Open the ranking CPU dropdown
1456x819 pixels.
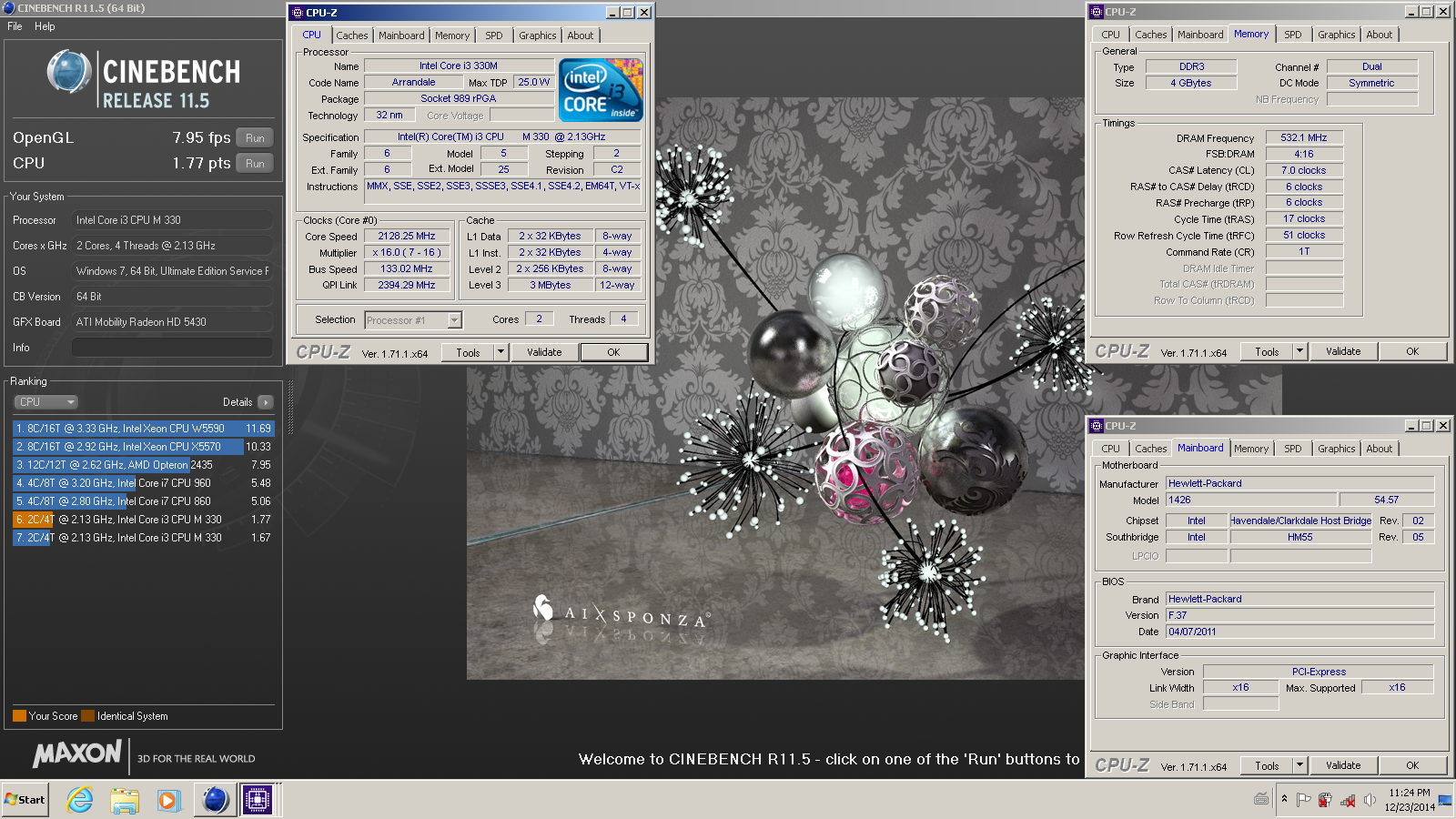point(45,402)
